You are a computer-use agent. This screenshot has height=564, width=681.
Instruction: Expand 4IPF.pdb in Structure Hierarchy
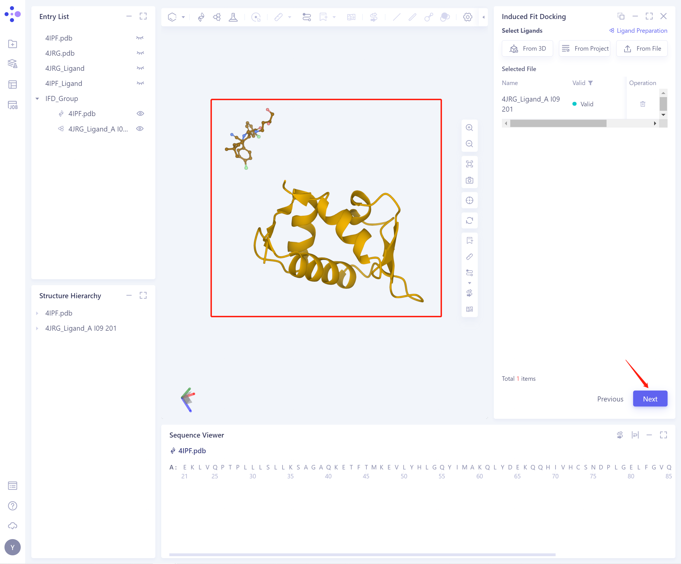pos(38,313)
